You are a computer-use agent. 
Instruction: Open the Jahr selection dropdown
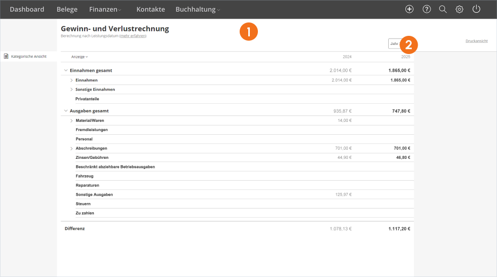(x=396, y=44)
